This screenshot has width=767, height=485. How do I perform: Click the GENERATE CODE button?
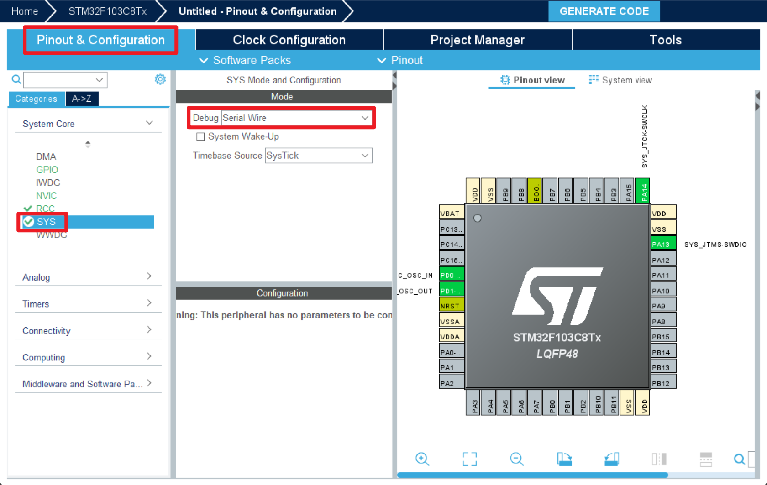click(604, 11)
